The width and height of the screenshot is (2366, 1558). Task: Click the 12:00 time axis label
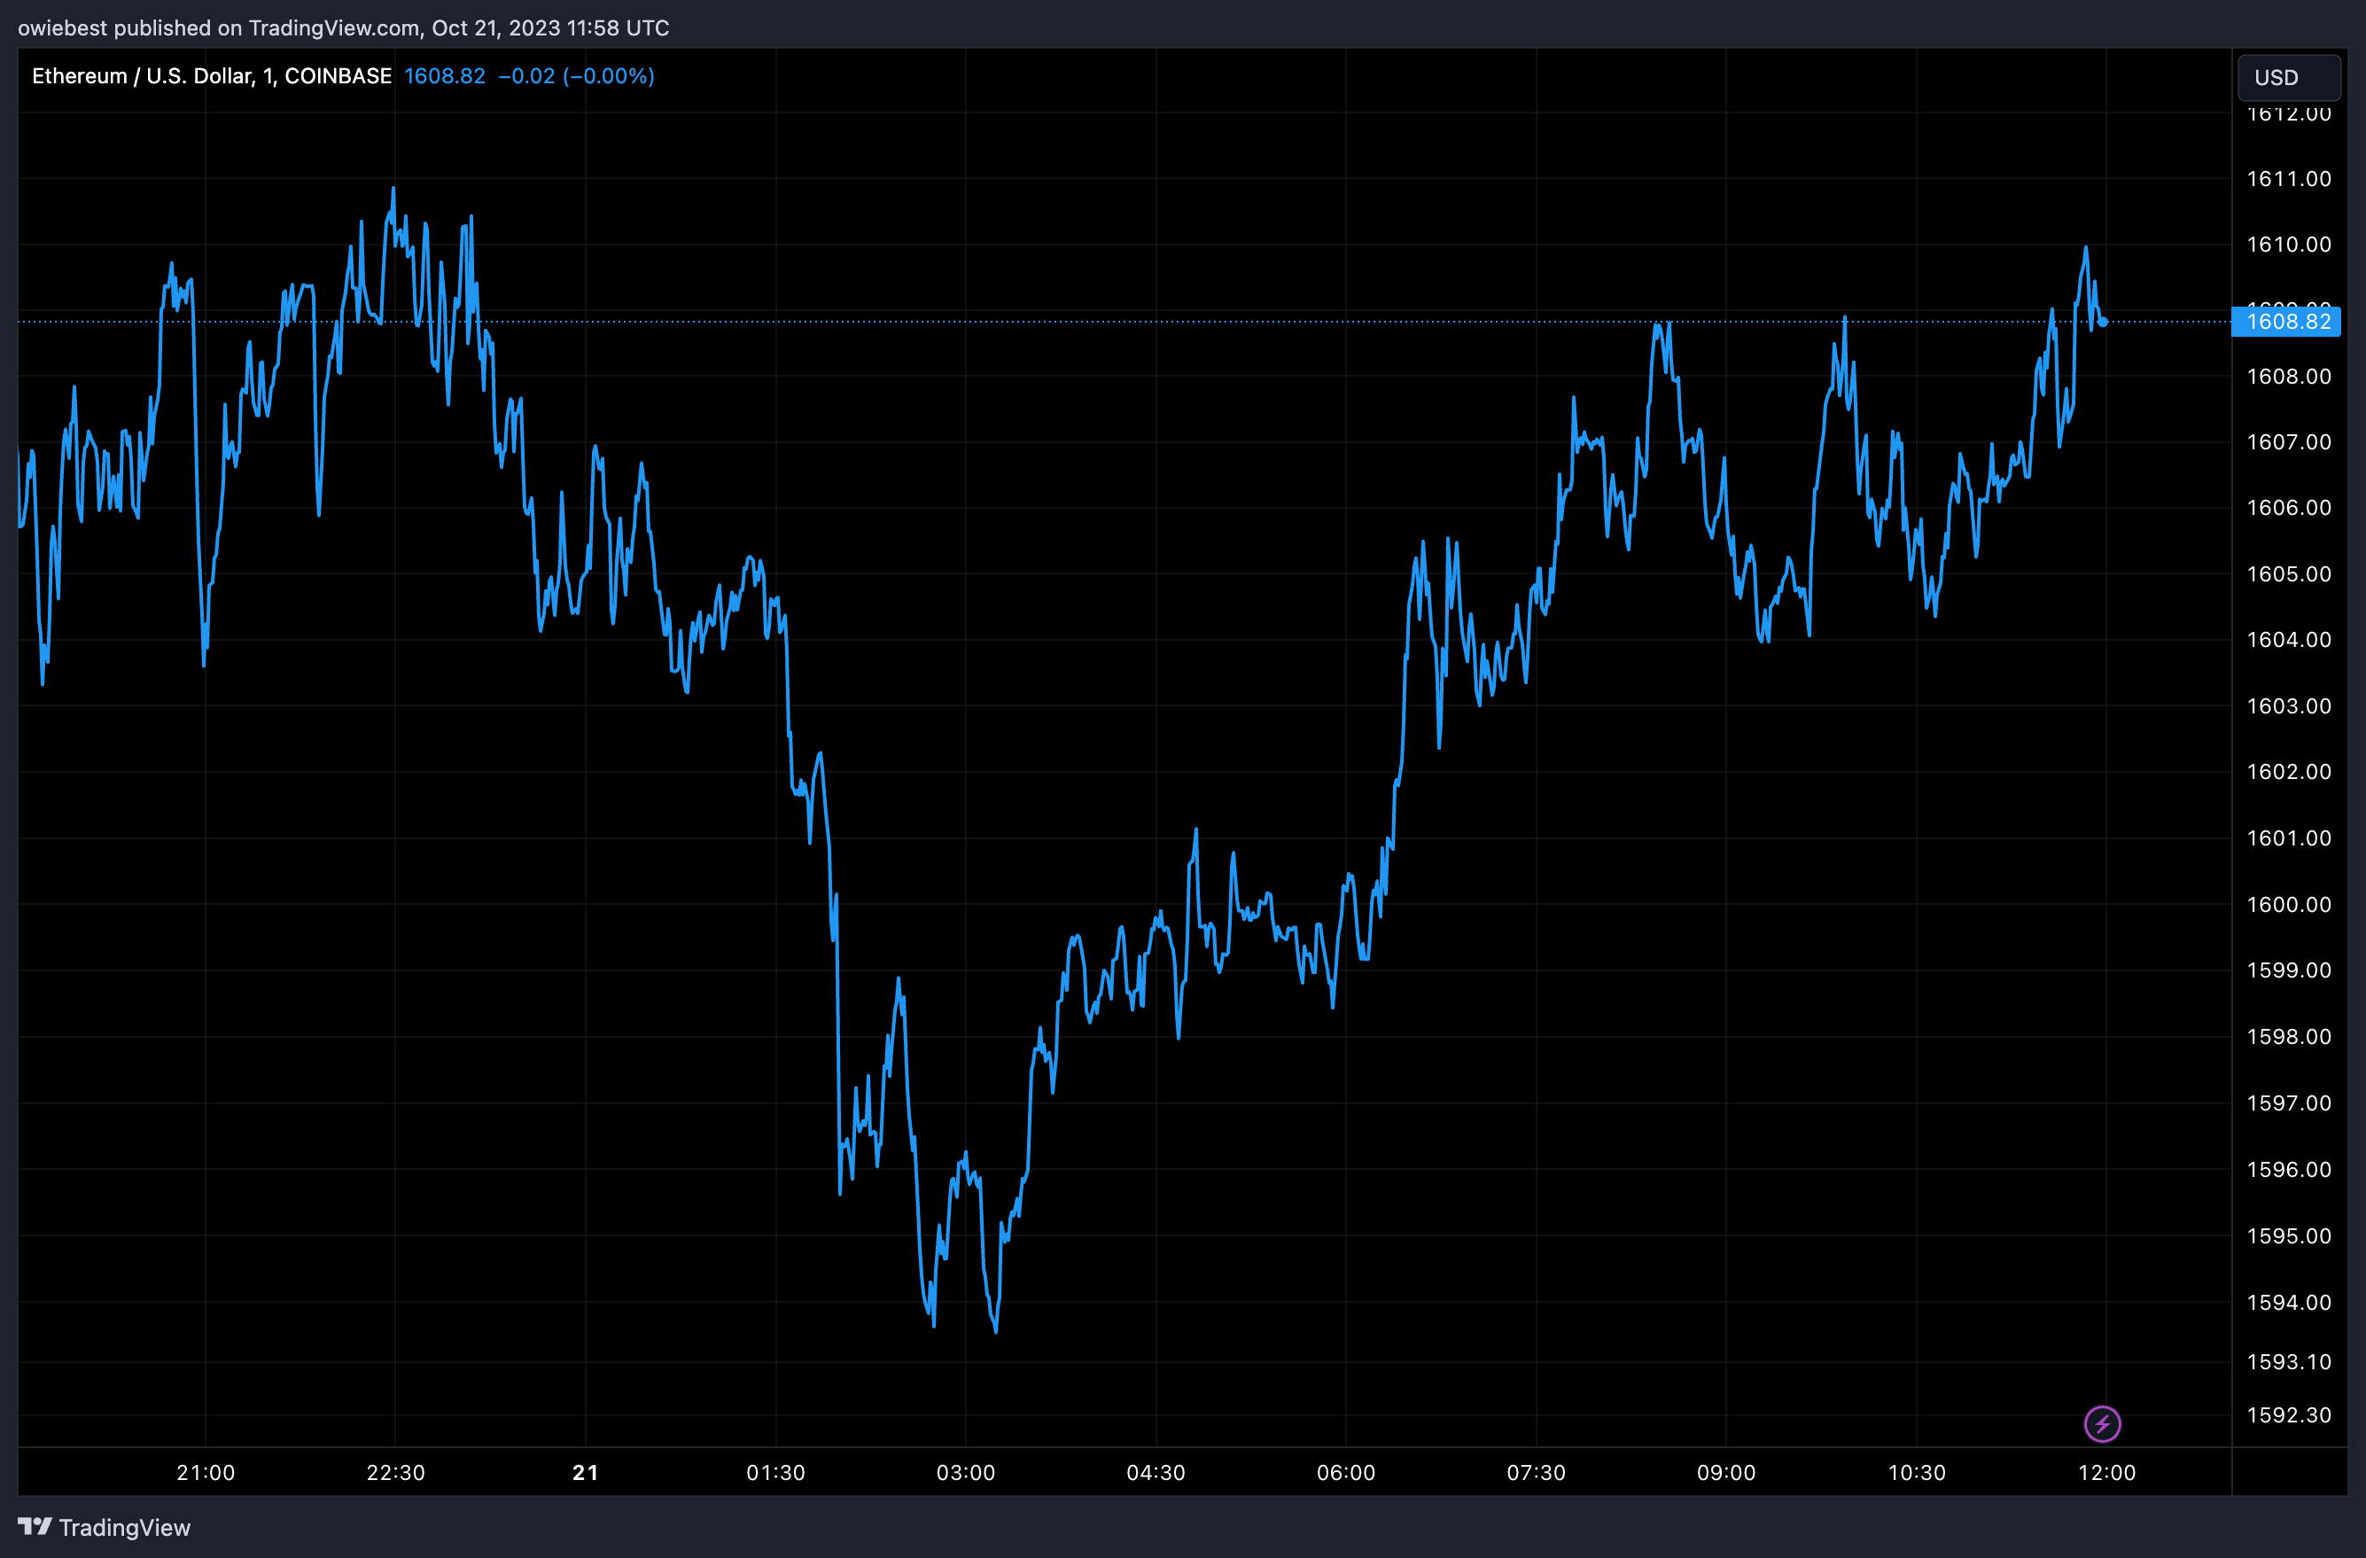(x=2106, y=1473)
